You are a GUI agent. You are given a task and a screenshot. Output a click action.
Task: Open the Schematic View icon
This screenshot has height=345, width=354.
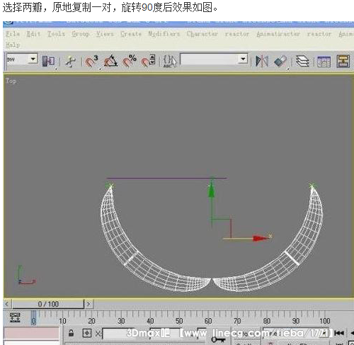pyautogui.click(x=343, y=62)
